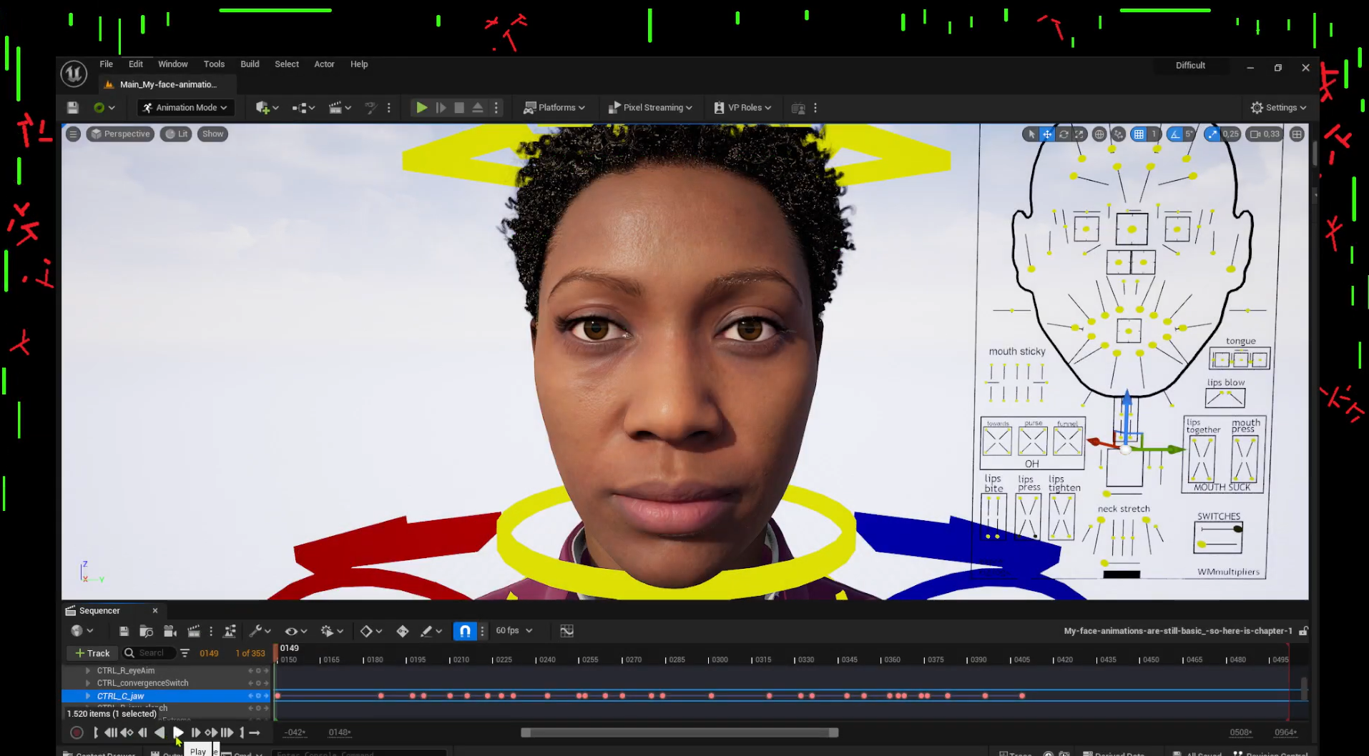Open the editor Settings menu
This screenshot has height=756, width=1369.
1278,108
